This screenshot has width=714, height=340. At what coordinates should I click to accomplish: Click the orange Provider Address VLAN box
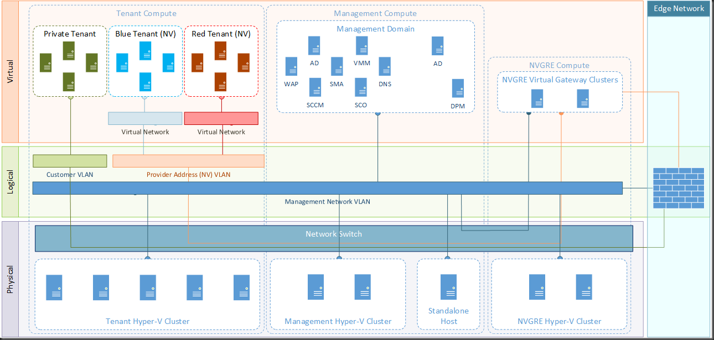[x=188, y=161]
